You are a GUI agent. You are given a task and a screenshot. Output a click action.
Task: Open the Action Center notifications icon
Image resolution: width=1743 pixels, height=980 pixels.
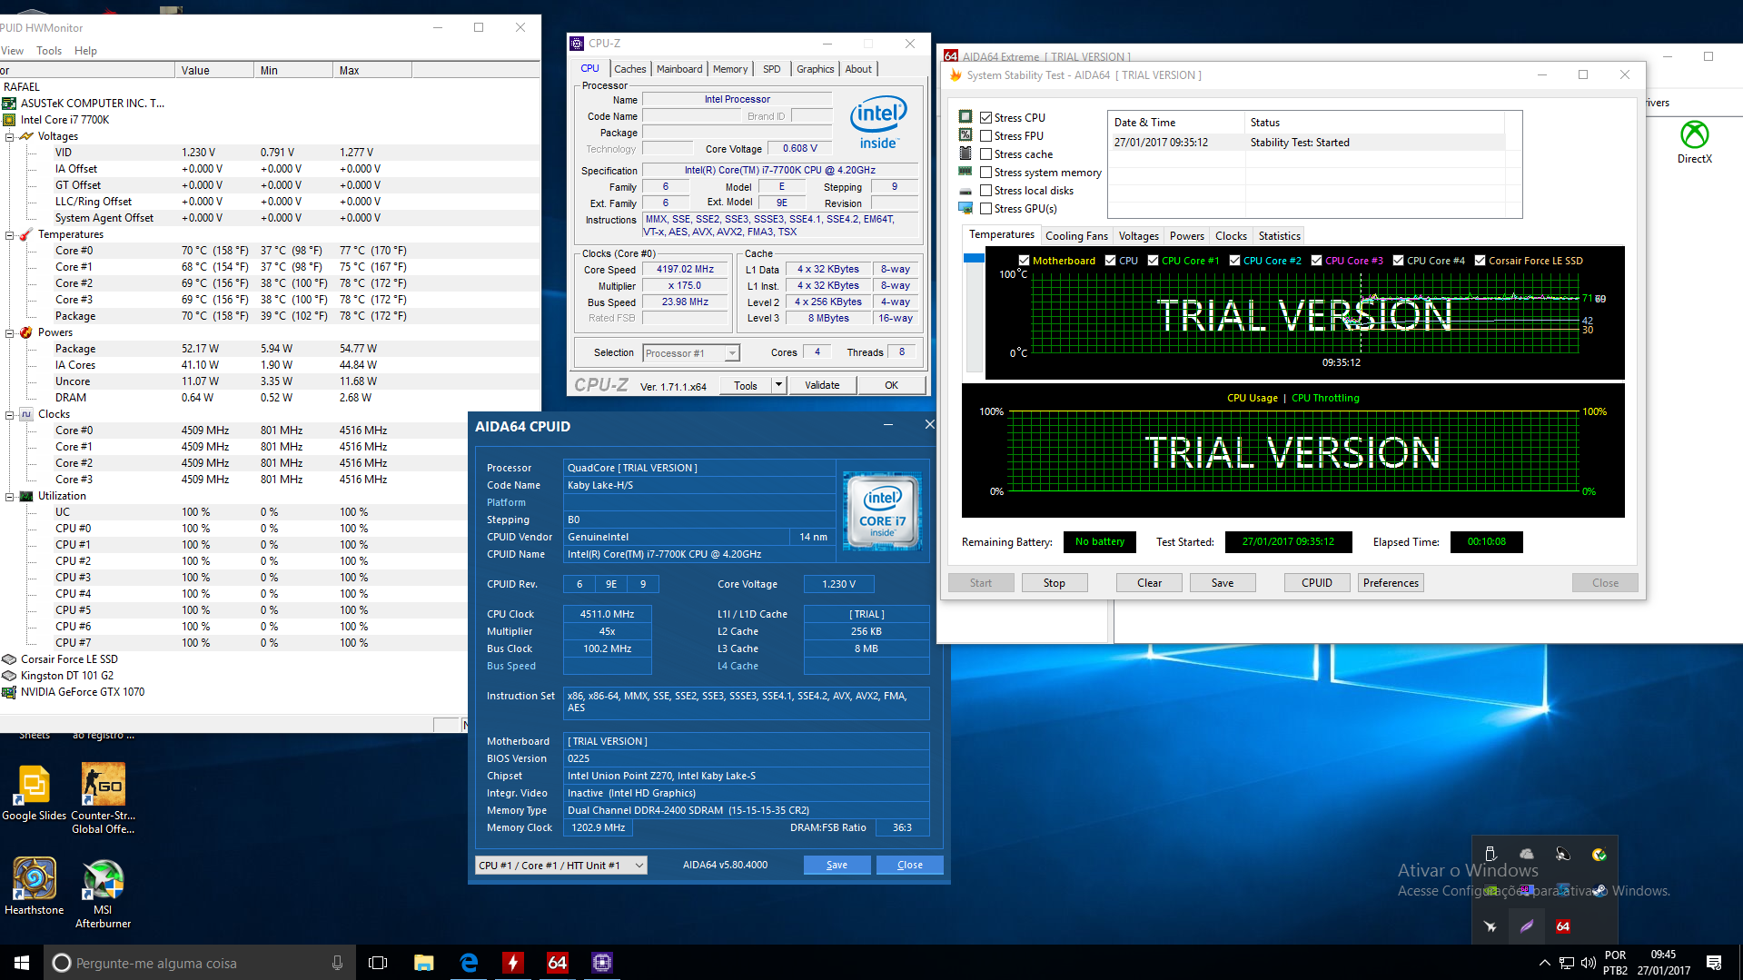1714,963
